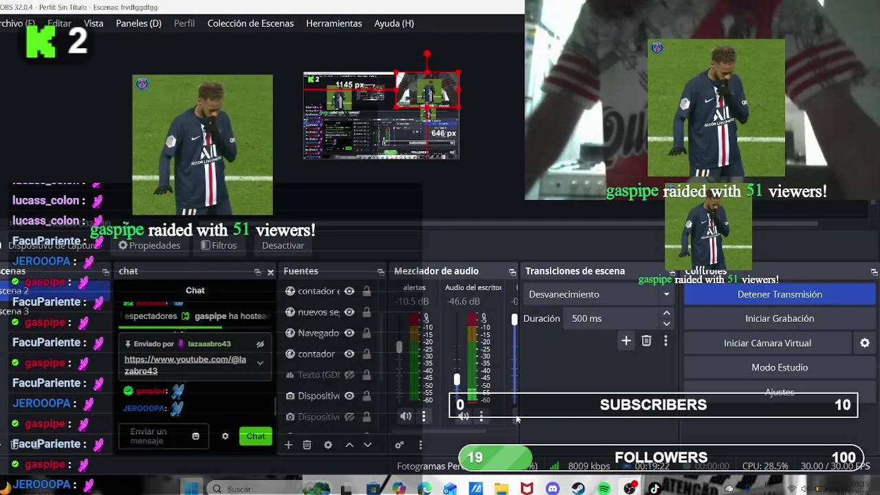Open chat settings gear icon
The height and width of the screenshot is (495, 880).
pyautogui.click(x=225, y=436)
